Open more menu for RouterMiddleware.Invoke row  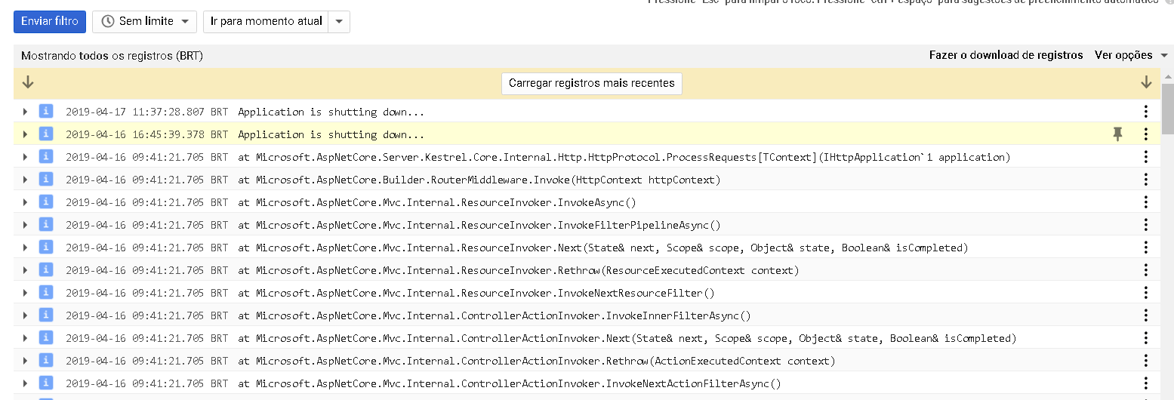tap(1146, 180)
